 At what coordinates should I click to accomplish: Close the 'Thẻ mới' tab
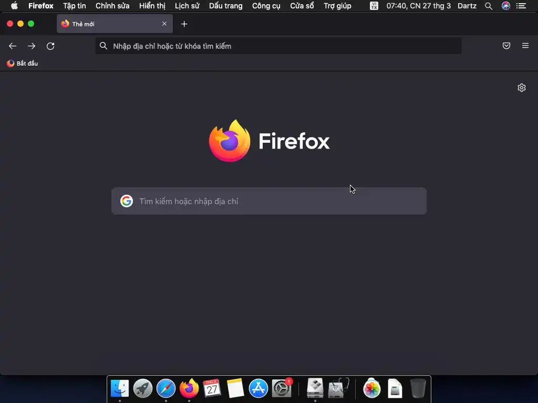click(164, 24)
